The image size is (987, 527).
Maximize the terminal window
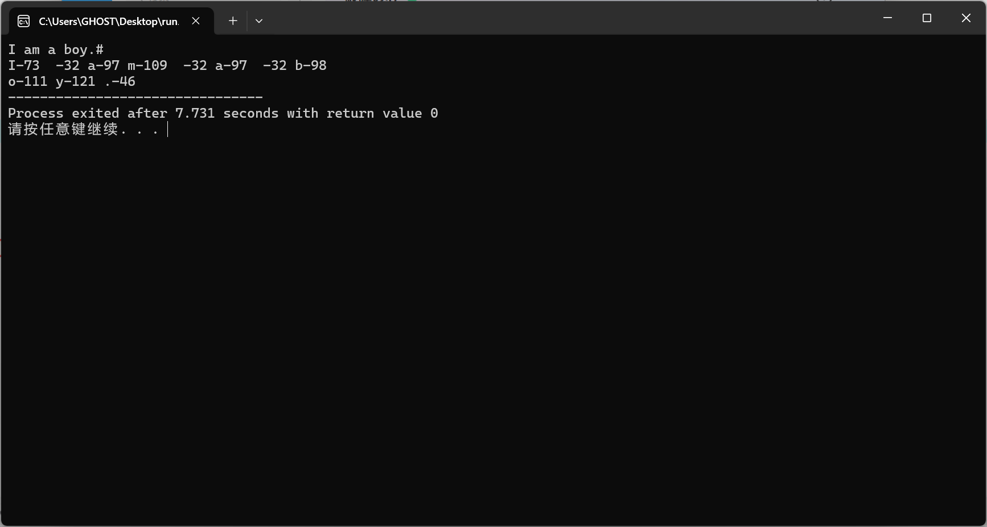(927, 18)
